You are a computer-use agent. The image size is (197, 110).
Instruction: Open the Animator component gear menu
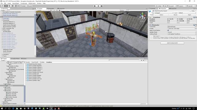(x=196, y=25)
